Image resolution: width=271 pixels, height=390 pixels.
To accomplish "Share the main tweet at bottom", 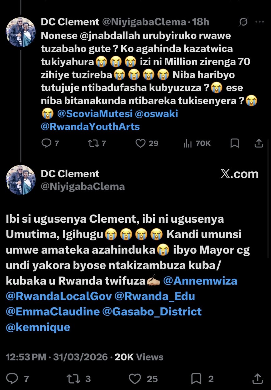I will pos(257,378).
